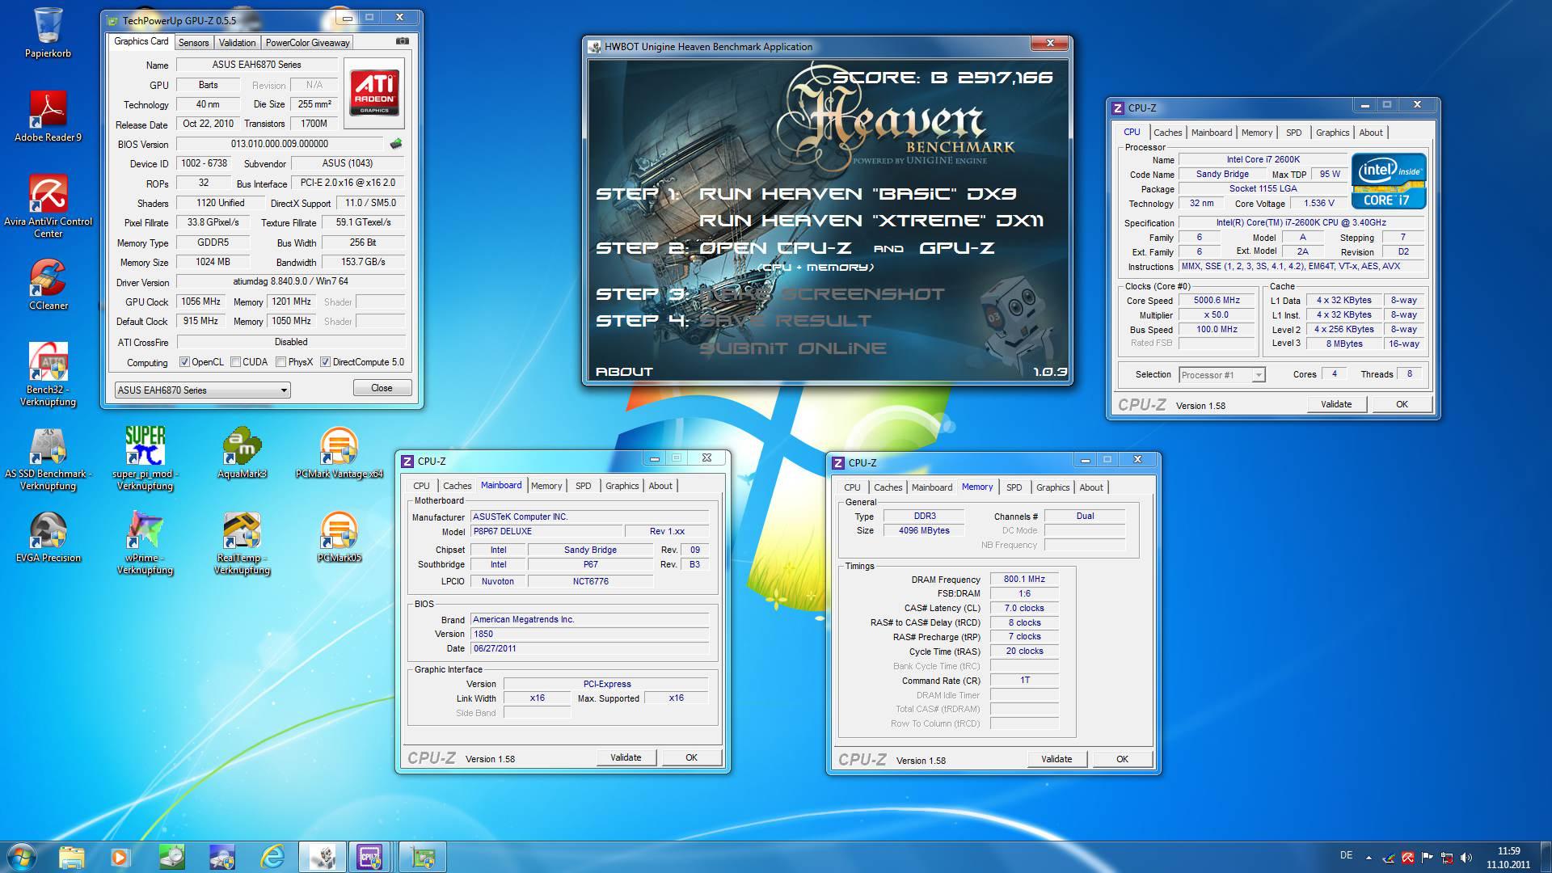Viewport: 1552px width, 873px height.
Task: Click Run Heaven "Basic" DX9
Action: click(x=858, y=194)
